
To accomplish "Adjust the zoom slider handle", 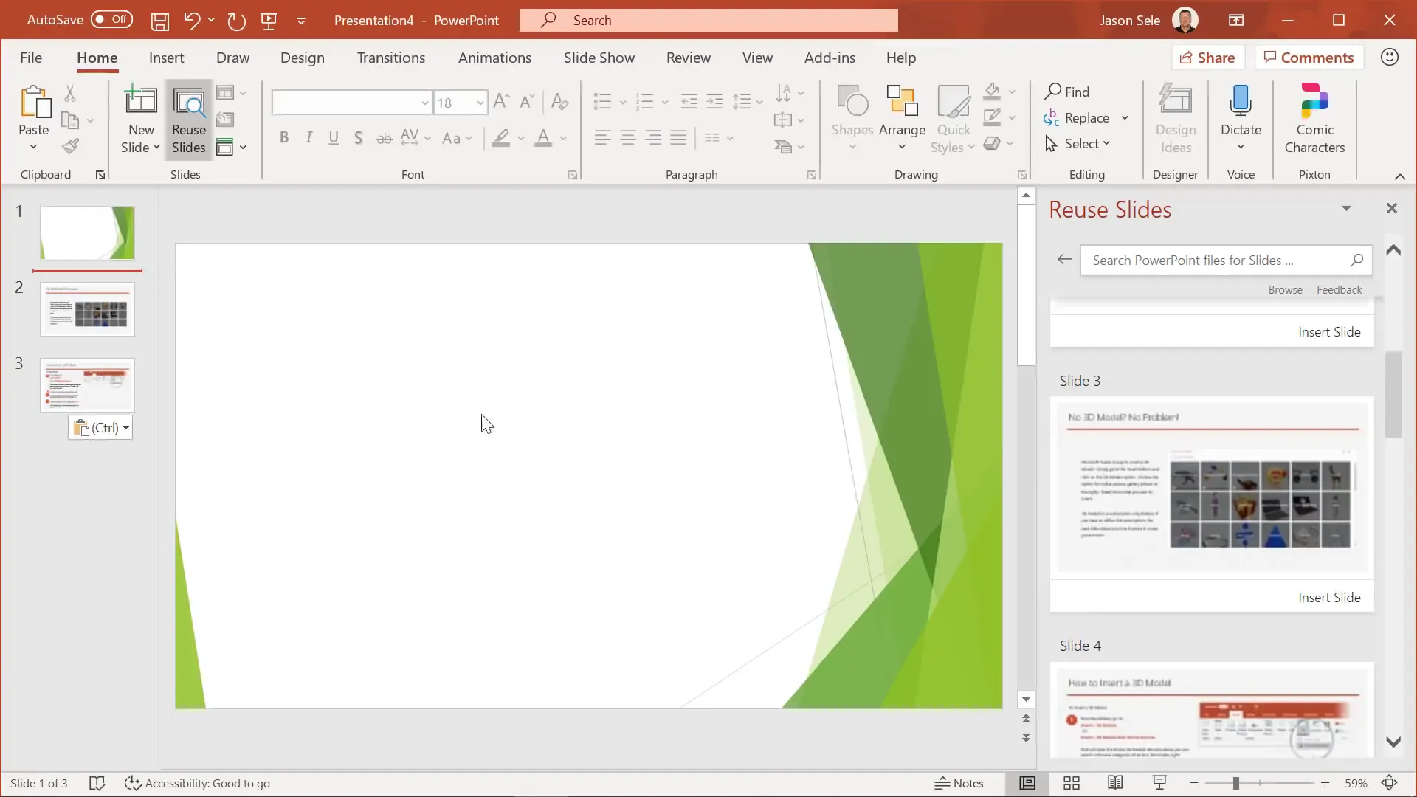I will pos(1235,783).
